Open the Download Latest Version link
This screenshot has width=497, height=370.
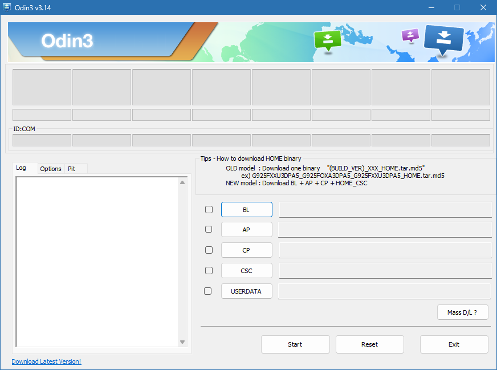46,361
